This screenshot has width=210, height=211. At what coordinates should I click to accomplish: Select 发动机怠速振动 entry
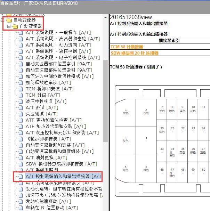[x=48, y=202]
